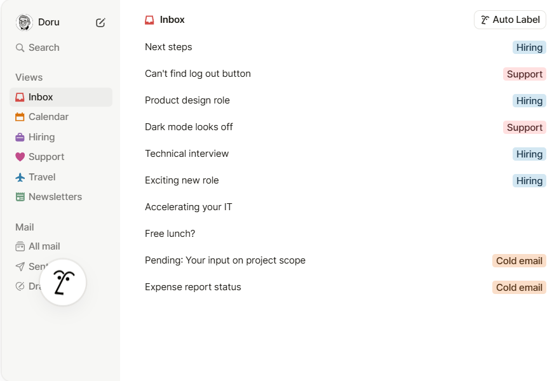Select the heart icon beside Support

coord(20,157)
